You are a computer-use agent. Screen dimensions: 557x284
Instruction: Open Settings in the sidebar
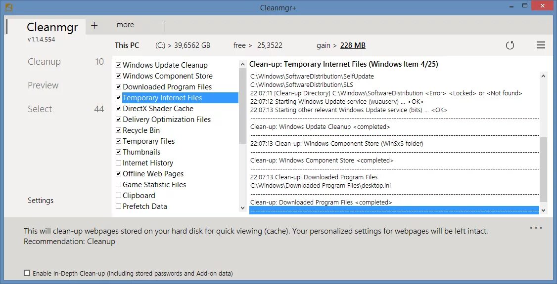[x=41, y=201]
